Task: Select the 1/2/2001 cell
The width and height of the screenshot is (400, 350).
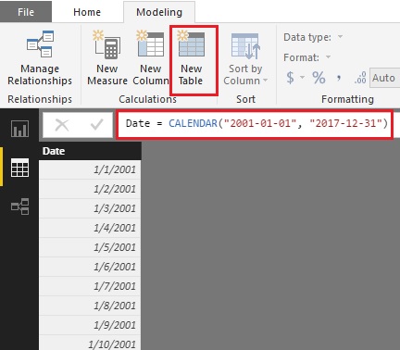Action: 90,189
